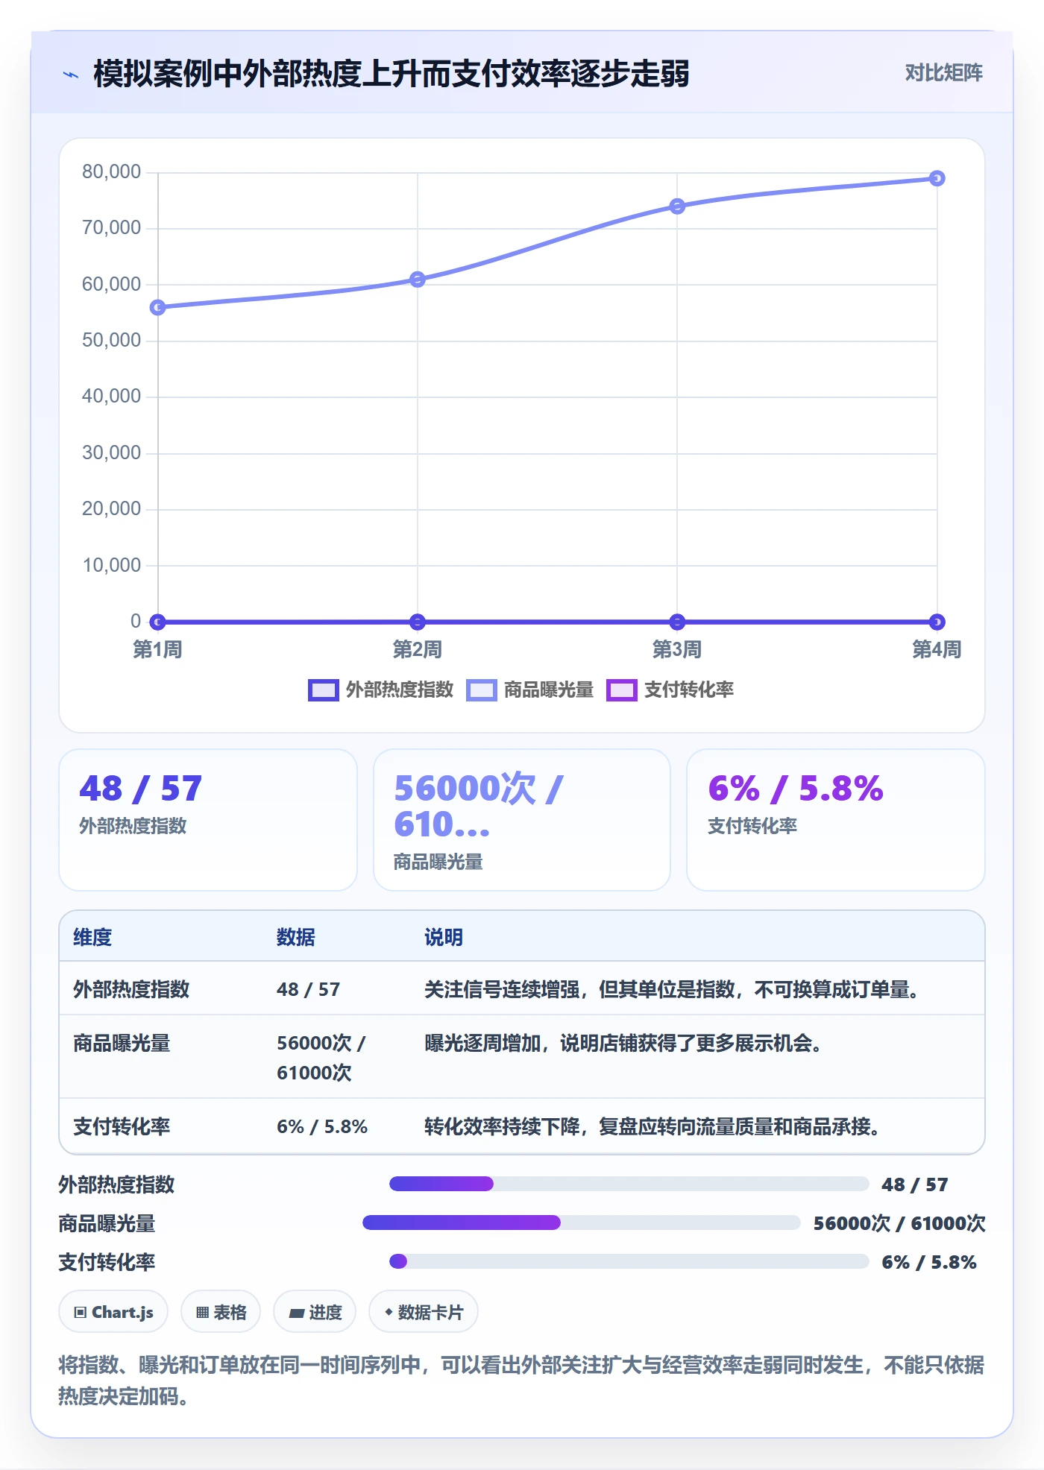This screenshot has width=1044, height=1470.
Task: Select the 支付转化率 table row name
Action: click(122, 1126)
